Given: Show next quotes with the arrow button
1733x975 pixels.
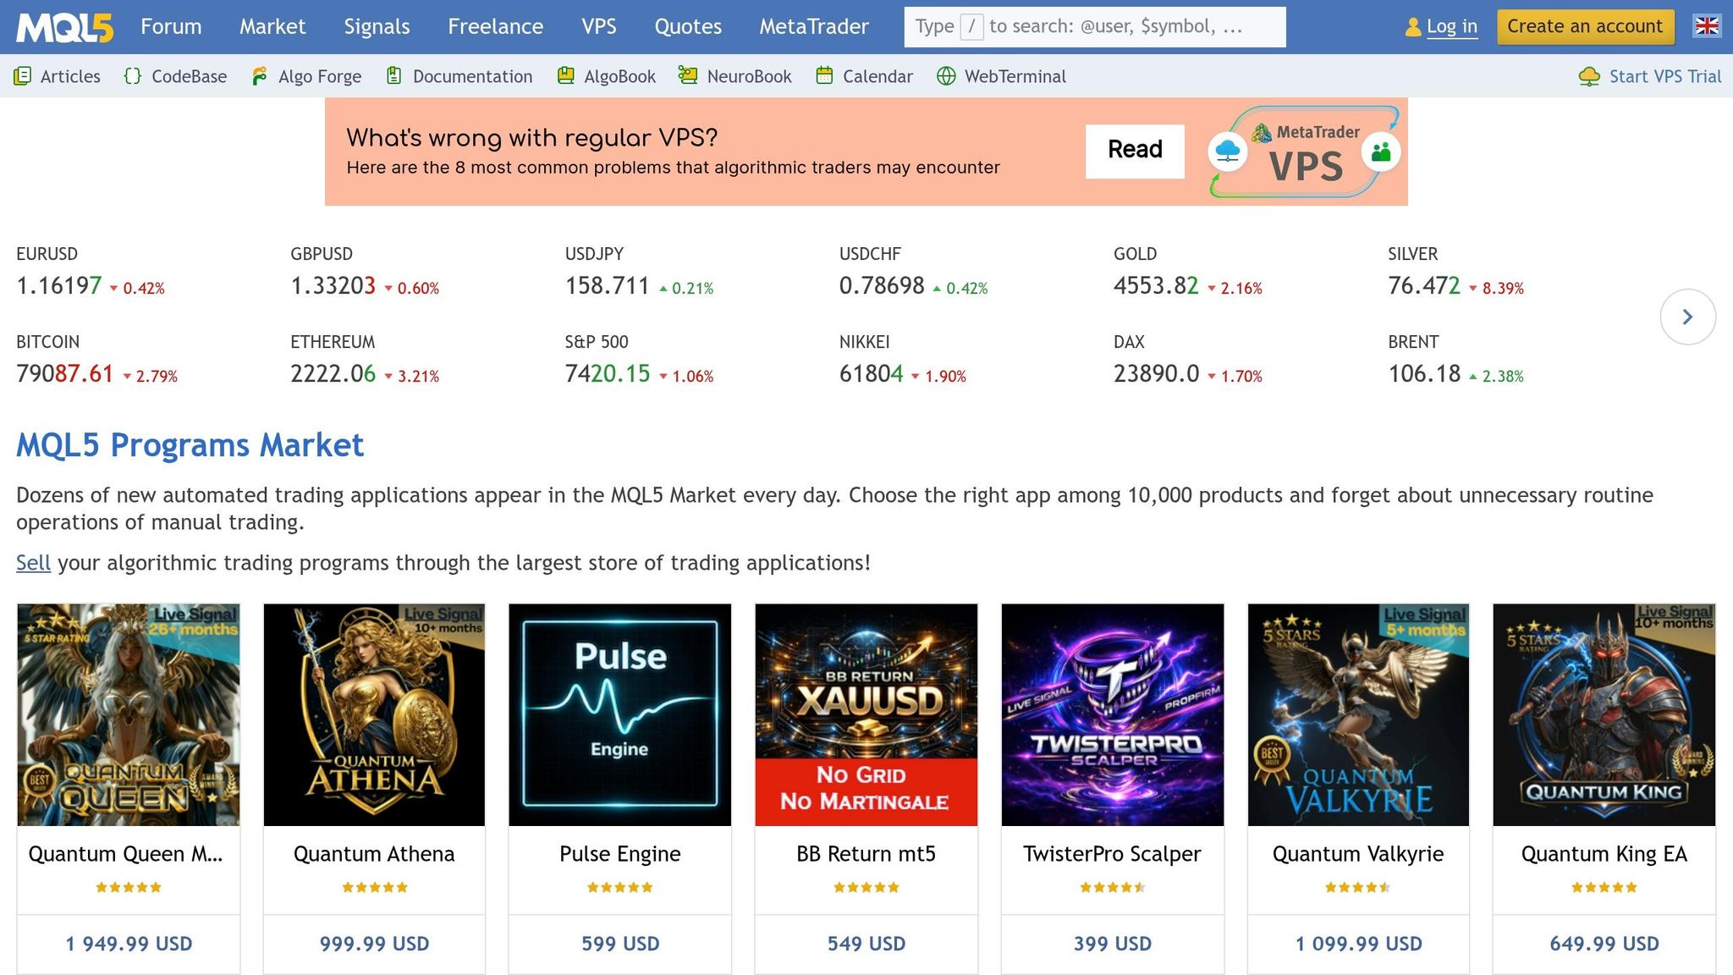Looking at the screenshot, I should (x=1687, y=317).
